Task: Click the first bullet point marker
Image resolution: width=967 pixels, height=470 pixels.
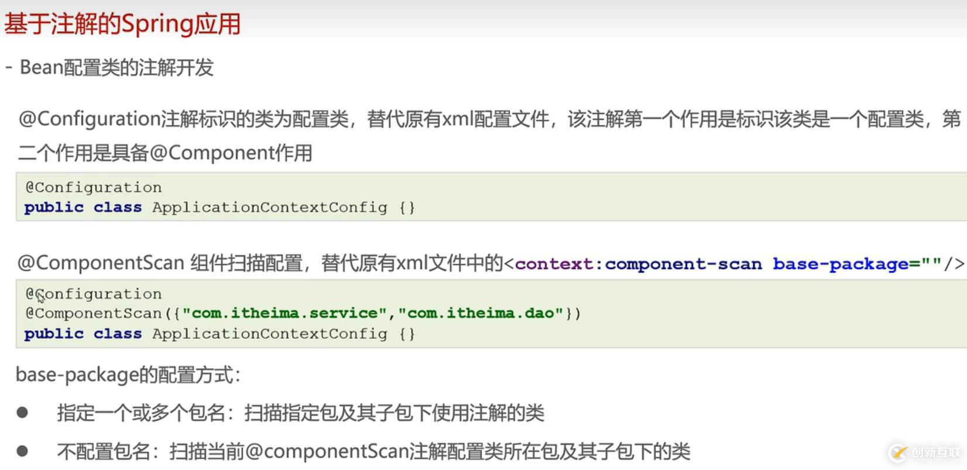Action: [x=23, y=413]
